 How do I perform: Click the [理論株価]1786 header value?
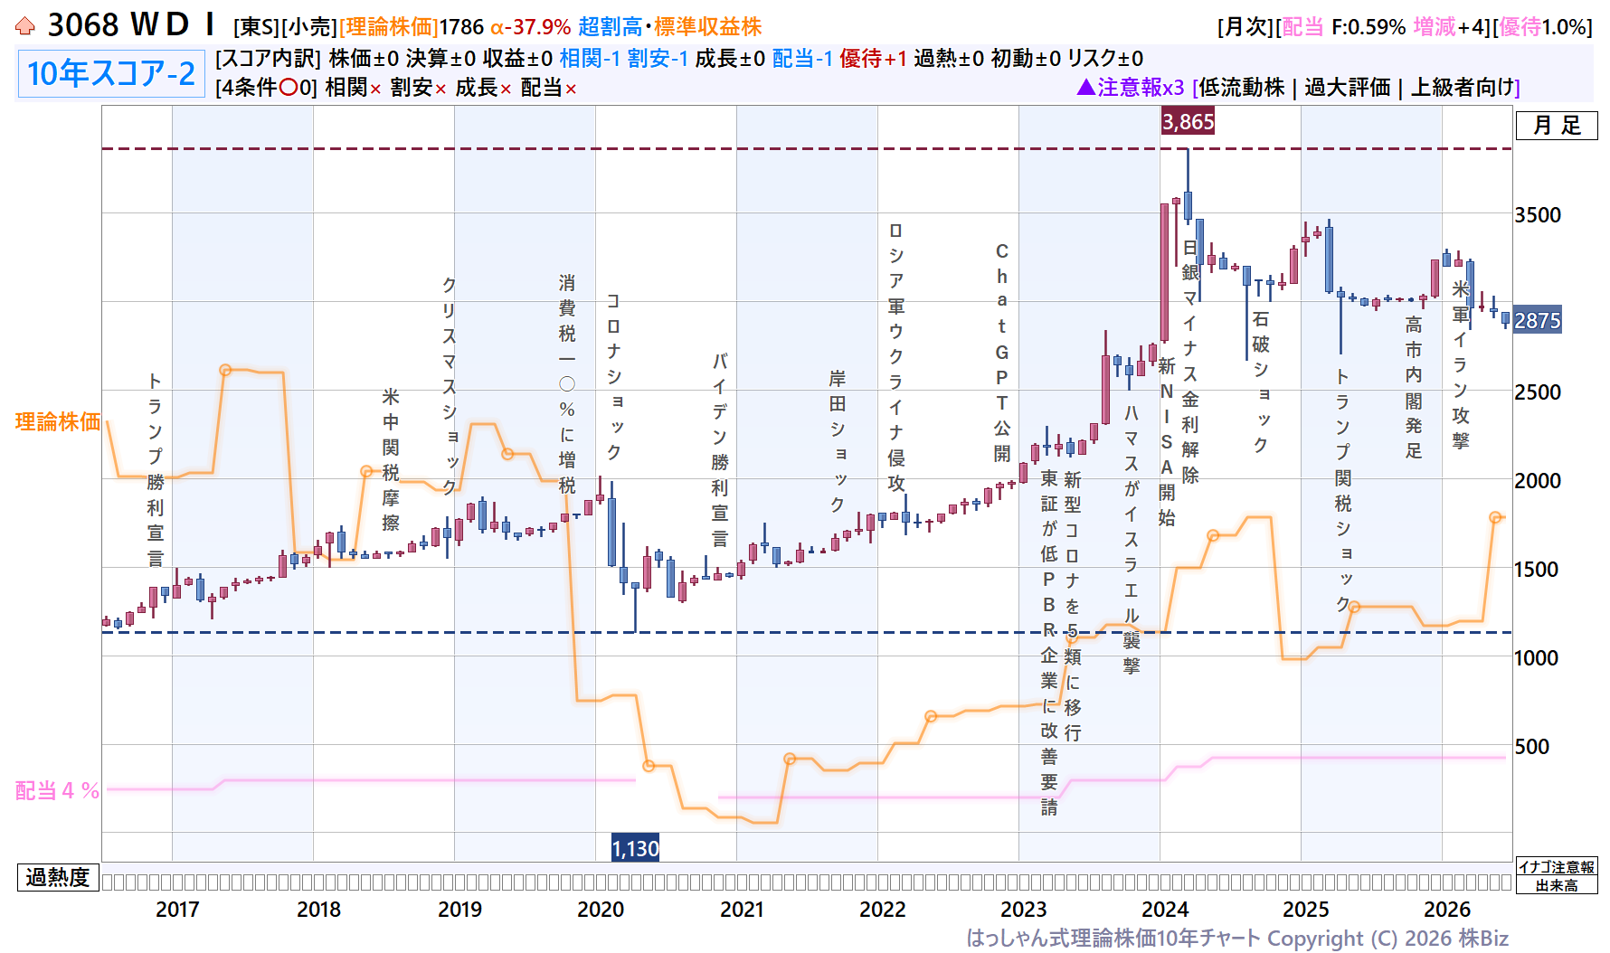click(x=412, y=27)
